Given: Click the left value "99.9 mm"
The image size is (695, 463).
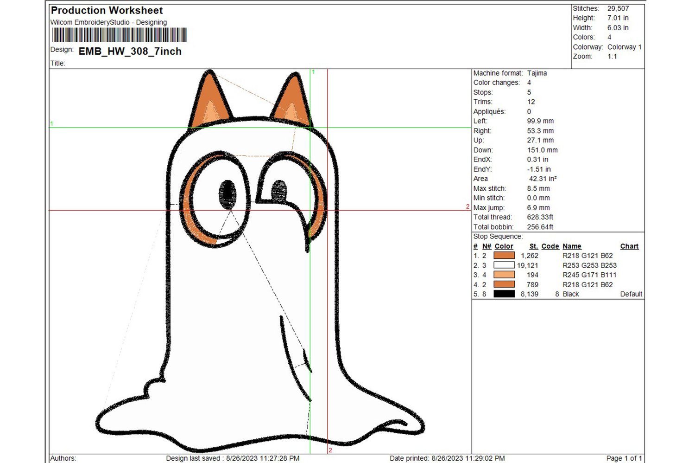Looking at the screenshot, I should tap(540, 121).
